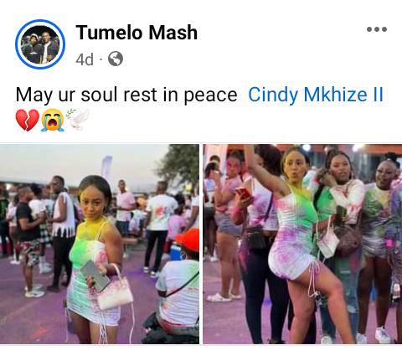Click the post text May ur soul
This screenshot has width=402, height=350.
tap(68, 95)
